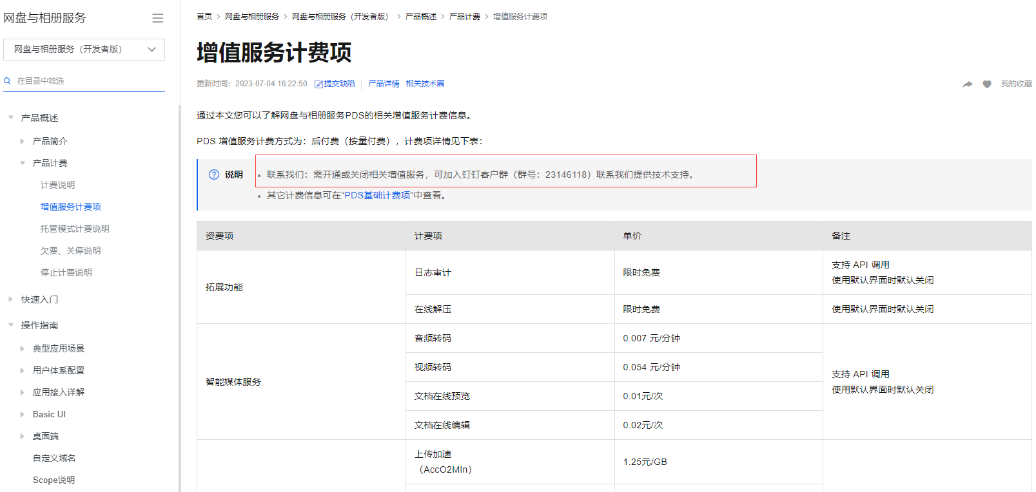Open PDS基础计费项 link
Screen dimensions: 1036x492
click(x=377, y=195)
